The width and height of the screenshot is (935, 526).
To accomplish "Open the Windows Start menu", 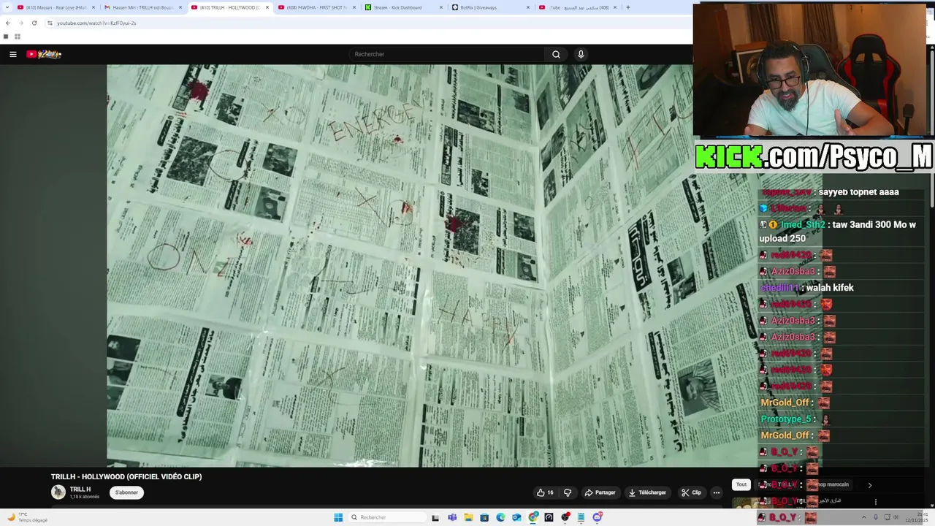I will [x=338, y=517].
